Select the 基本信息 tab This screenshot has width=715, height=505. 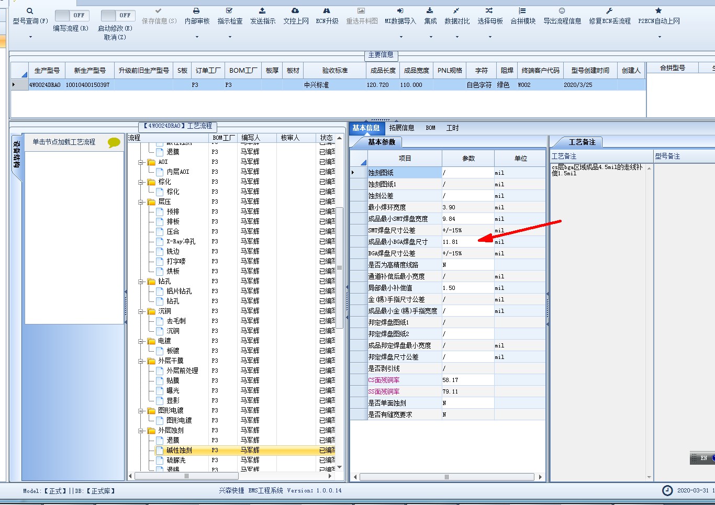pos(366,128)
